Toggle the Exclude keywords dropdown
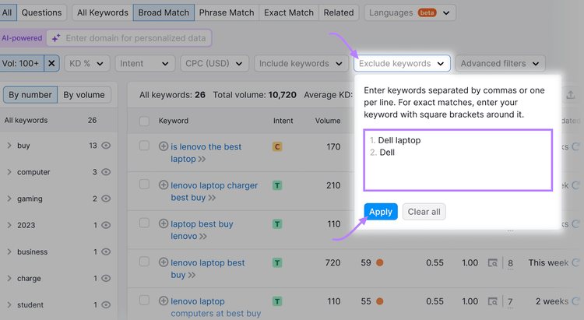 402,63
